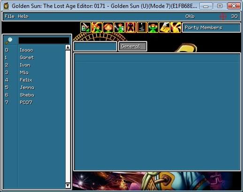
Task: Open the sword and potion items editor icon
Action: click(85, 27)
